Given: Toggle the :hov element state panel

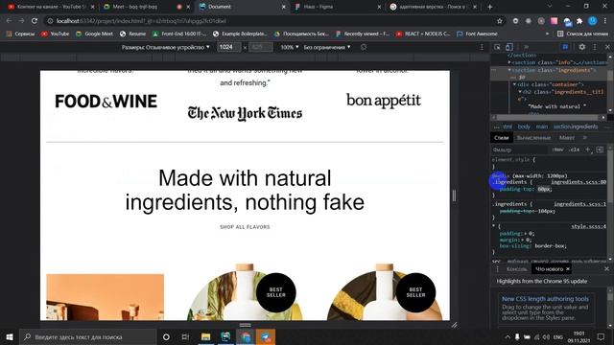Looking at the screenshot, I should tap(557, 149).
